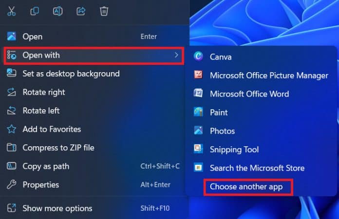Select Compress to ZIP file
The width and height of the screenshot is (339, 219).
coord(58,148)
